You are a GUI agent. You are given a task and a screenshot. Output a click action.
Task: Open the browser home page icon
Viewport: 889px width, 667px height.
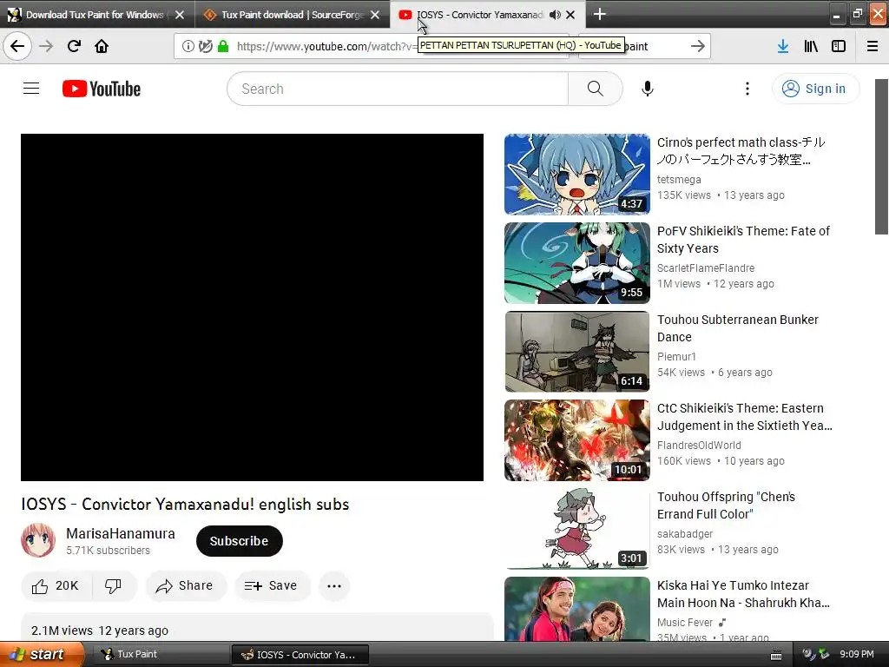coord(102,46)
